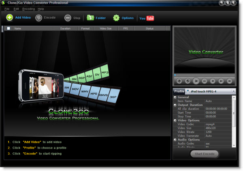This screenshot has height=171, width=243.
Task: Collapse the Output Duration section
Action: [175, 105]
